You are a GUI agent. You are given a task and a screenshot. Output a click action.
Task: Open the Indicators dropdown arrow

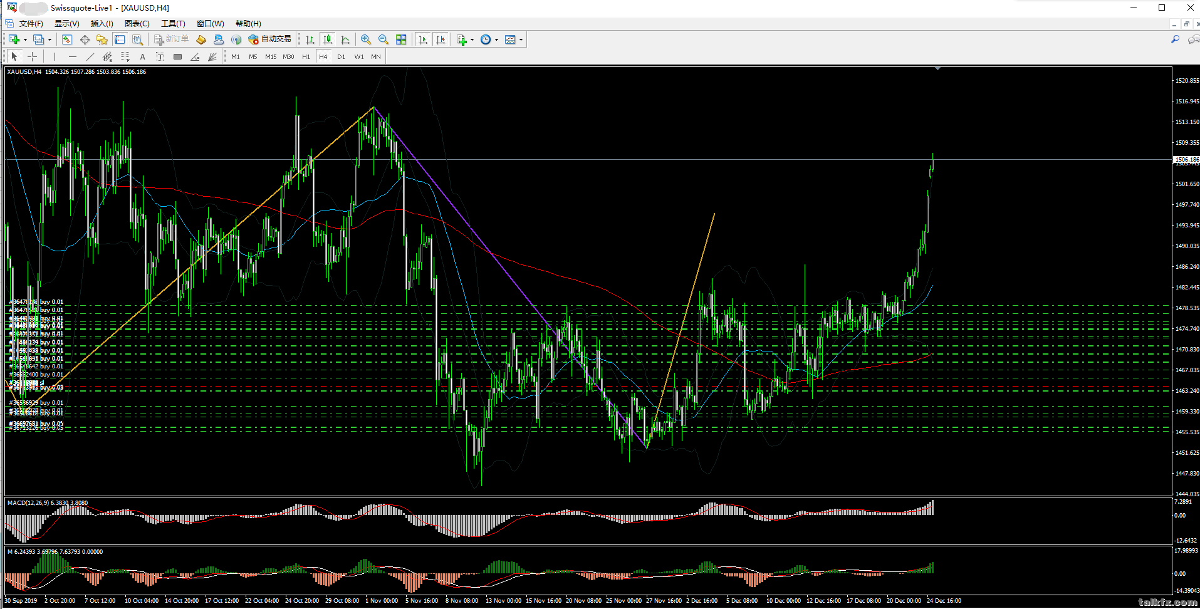472,39
